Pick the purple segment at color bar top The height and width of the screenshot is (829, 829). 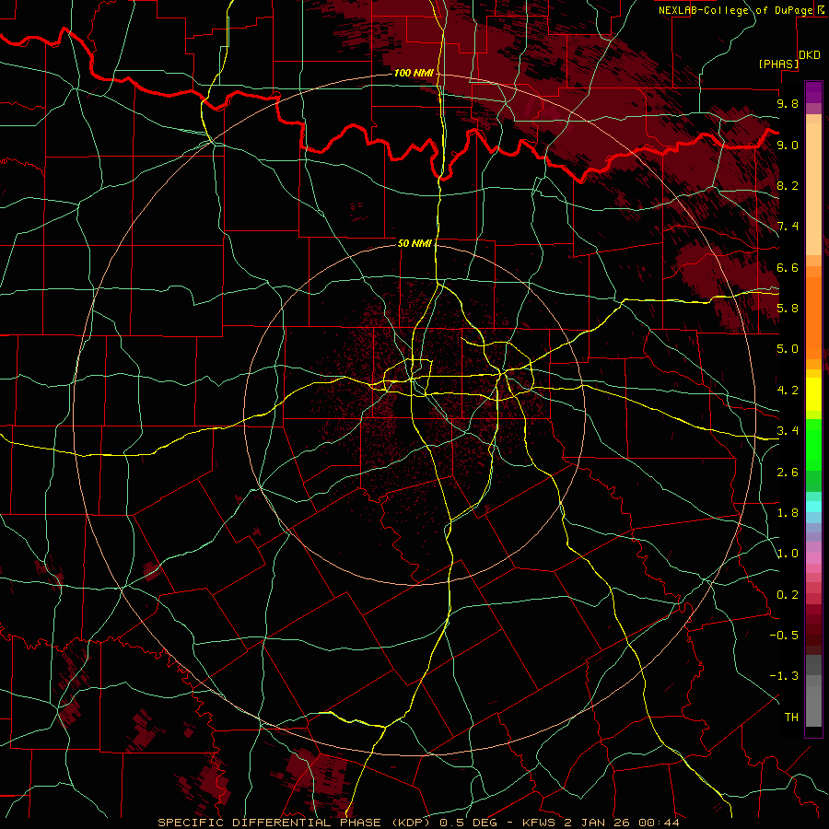pyautogui.click(x=813, y=92)
